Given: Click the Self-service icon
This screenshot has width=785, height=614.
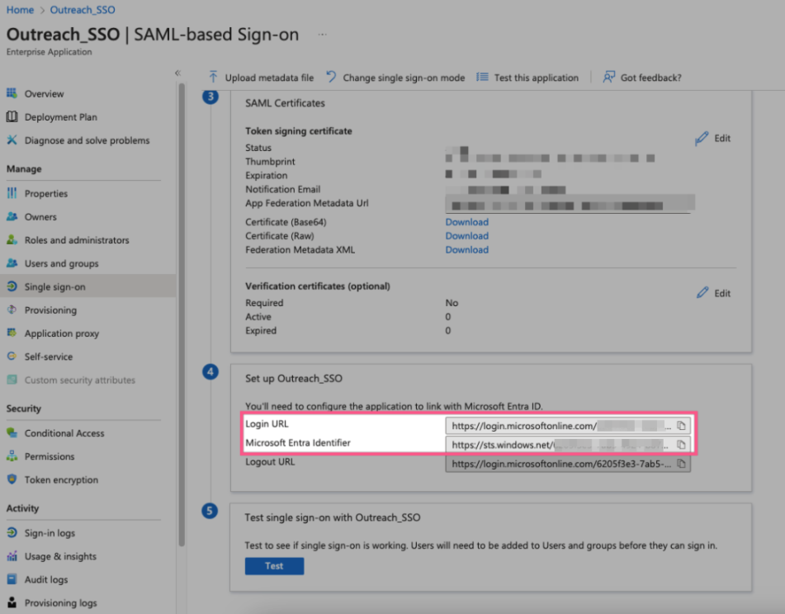Looking at the screenshot, I should click(12, 357).
